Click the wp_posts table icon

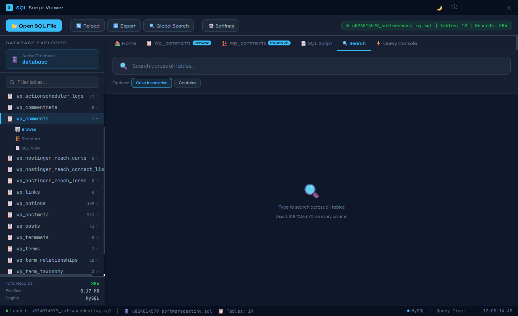tap(10, 226)
